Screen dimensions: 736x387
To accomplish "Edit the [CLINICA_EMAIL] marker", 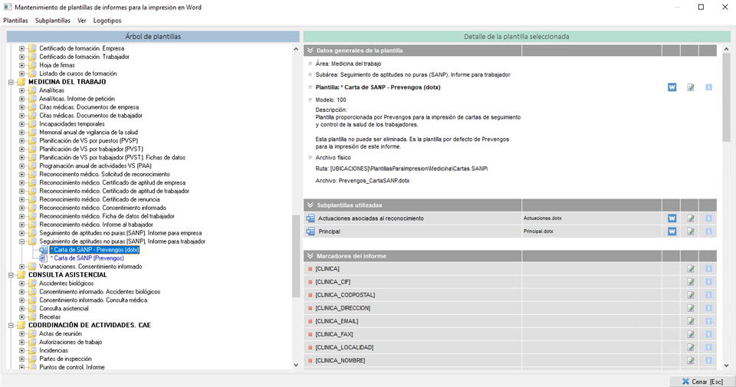I will (x=691, y=321).
